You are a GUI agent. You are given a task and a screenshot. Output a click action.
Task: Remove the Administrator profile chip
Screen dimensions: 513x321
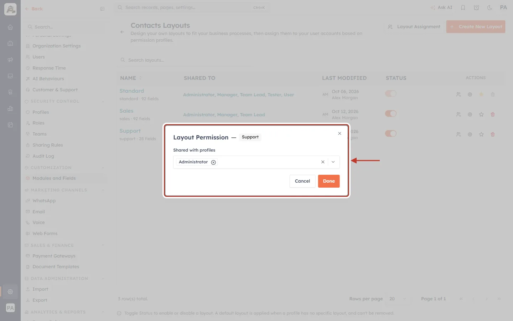[x=213, y=162]
